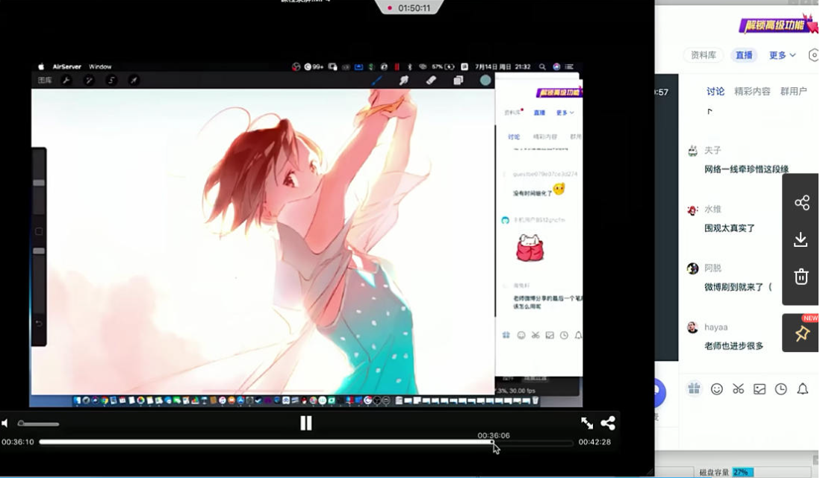Click the image icon in right chat toolbar

[x=760, y=389]
